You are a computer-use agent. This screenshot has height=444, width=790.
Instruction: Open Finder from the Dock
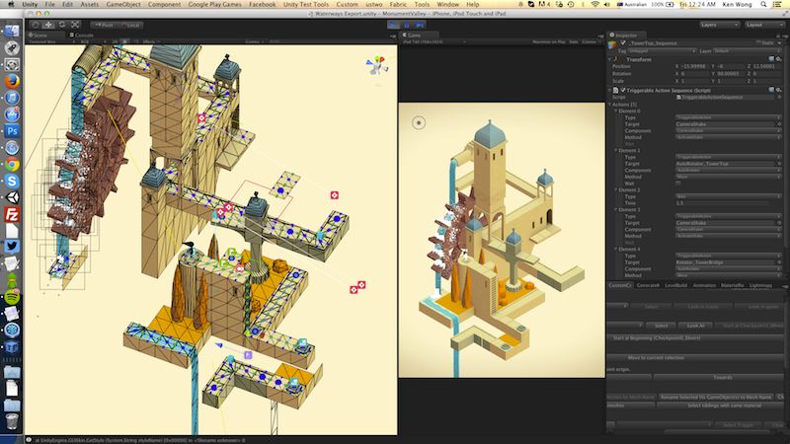coord(12,32)
